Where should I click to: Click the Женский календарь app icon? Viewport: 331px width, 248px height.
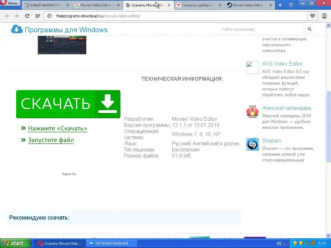(252, 111)
